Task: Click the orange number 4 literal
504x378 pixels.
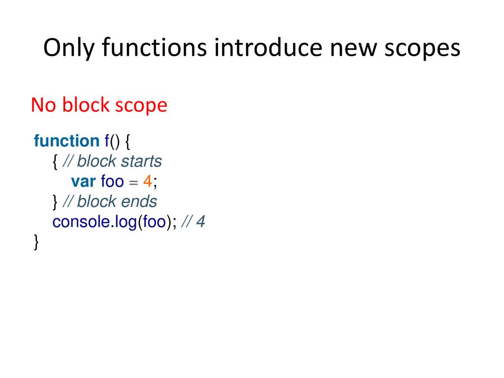Action: 148,181
